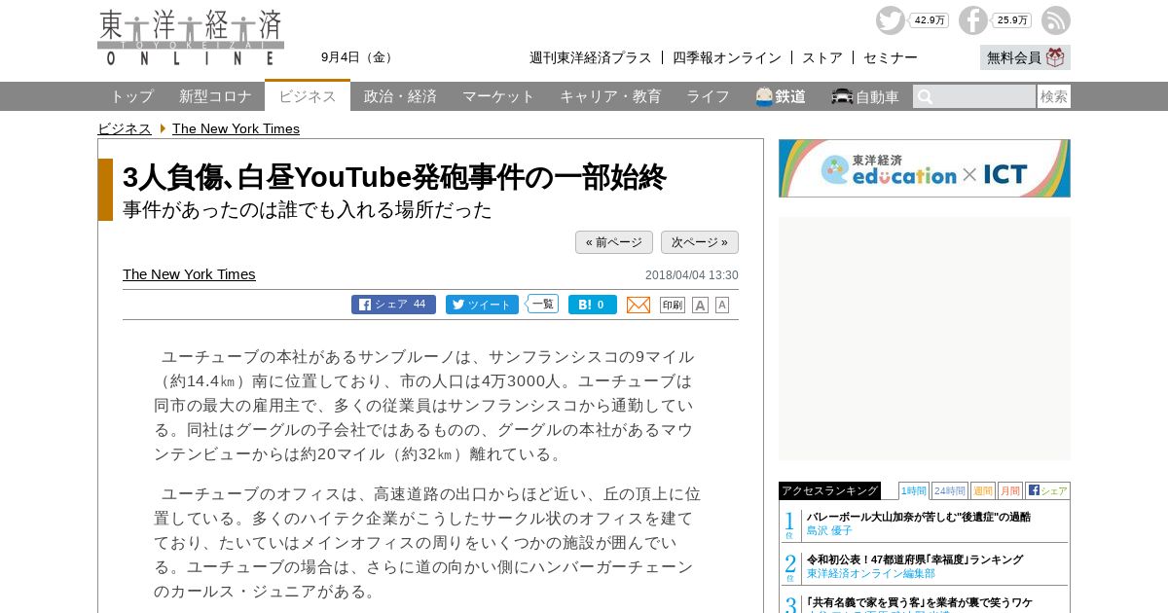Image resolution: width=1168 pixels, height=613 pixels.
Task: Set smaller font size A icon
Action: pyautogui.click(x=722, y=305)
